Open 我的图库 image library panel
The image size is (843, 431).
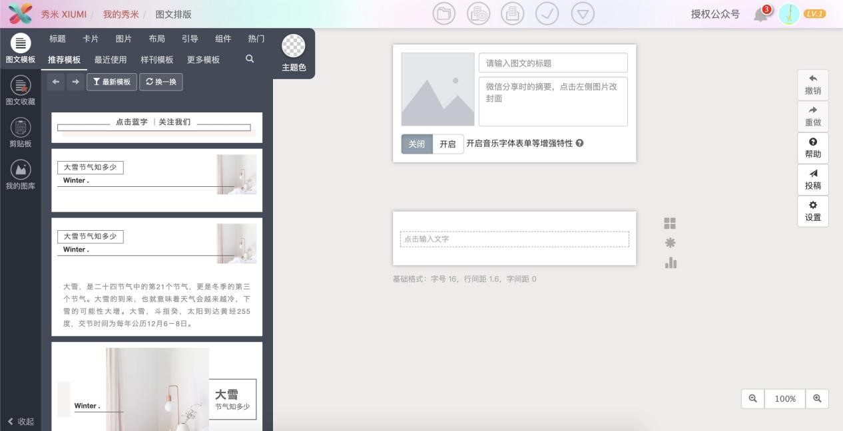21,174
